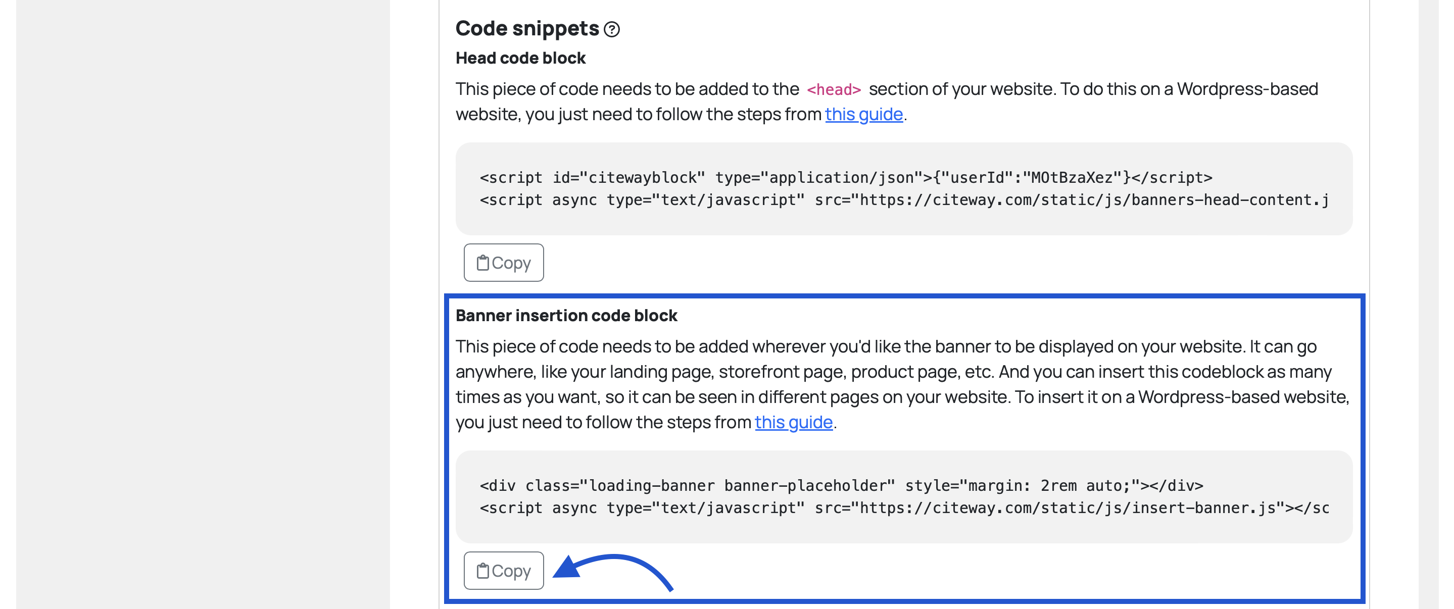Click the insert-banner.js script line
The height and width of the screenshot is (609, 1454).
pyautogui.click(x=904, y=508)
